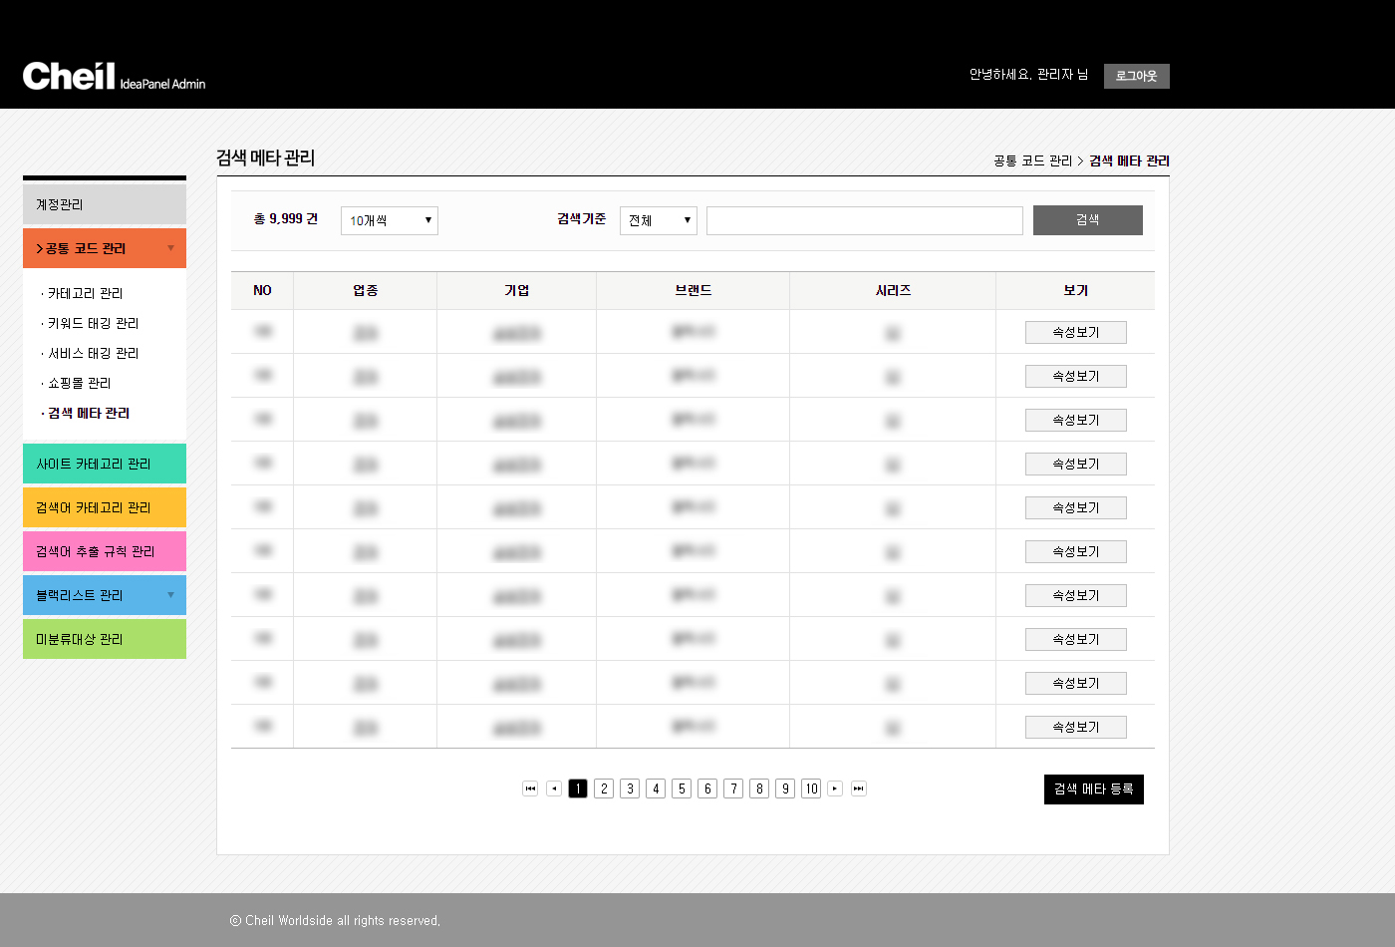Expand the 블랙리스트 관리 menu arrow
1395x947 pixels.
pos(170,595)
